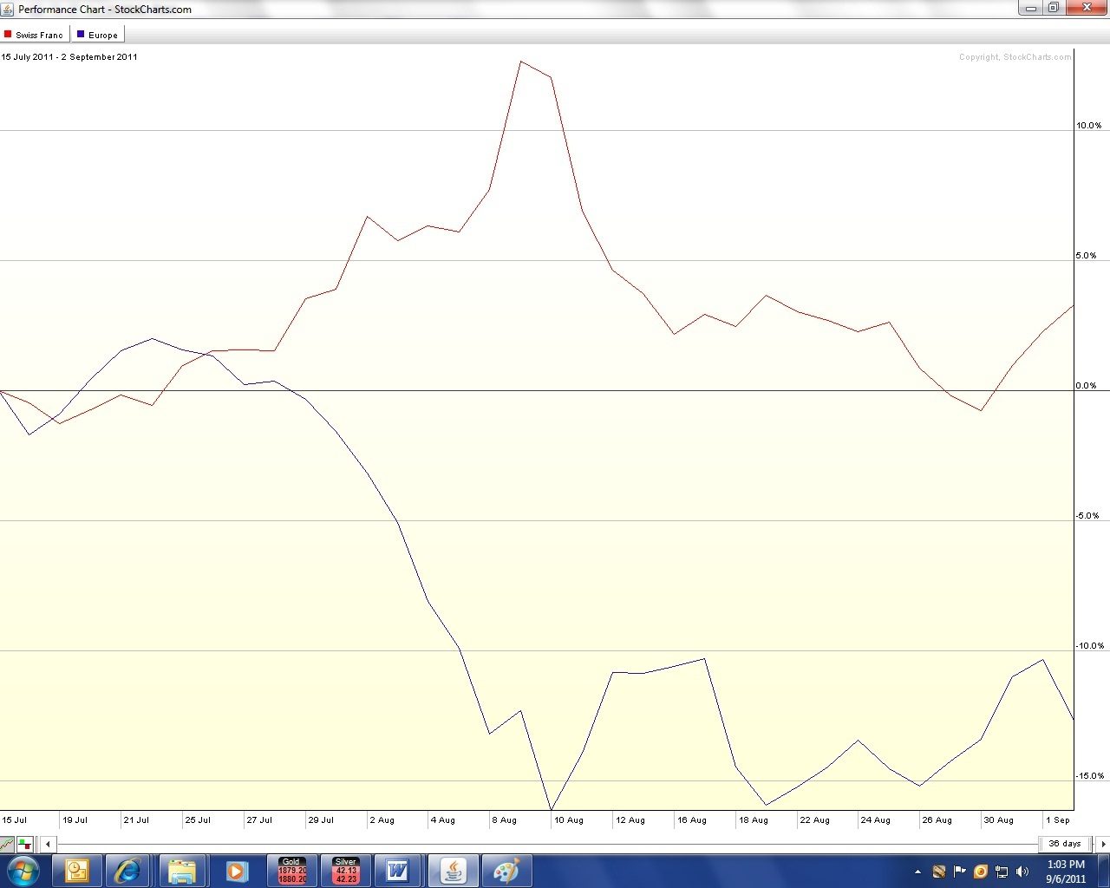Screen dimensions: 1110x888
Task: Toggle the Swiss Franc series tab
Action: point(35,35)
